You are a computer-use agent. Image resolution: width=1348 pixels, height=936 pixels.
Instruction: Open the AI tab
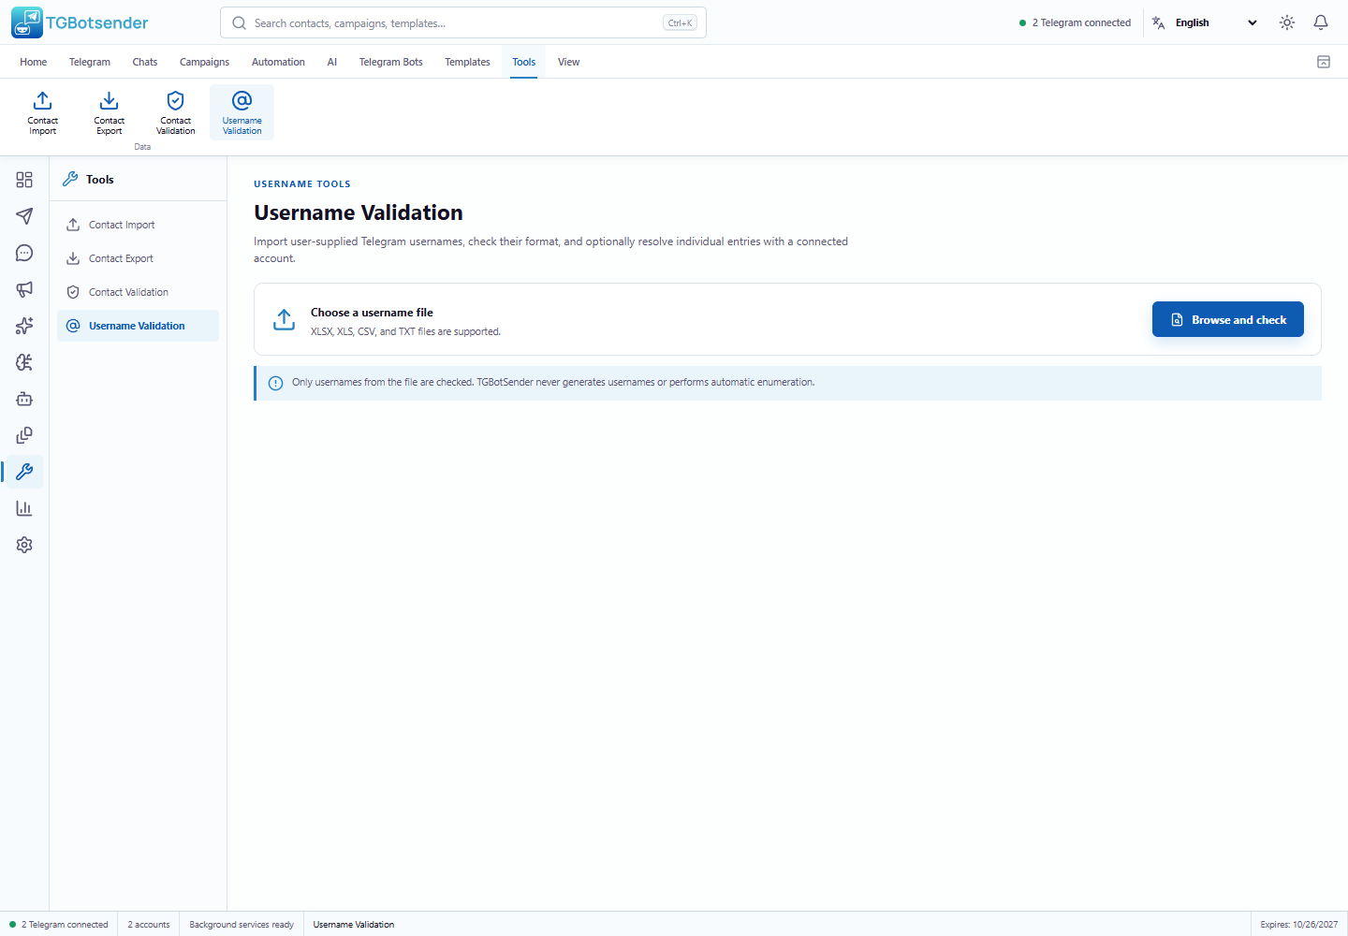click(331, 62)
